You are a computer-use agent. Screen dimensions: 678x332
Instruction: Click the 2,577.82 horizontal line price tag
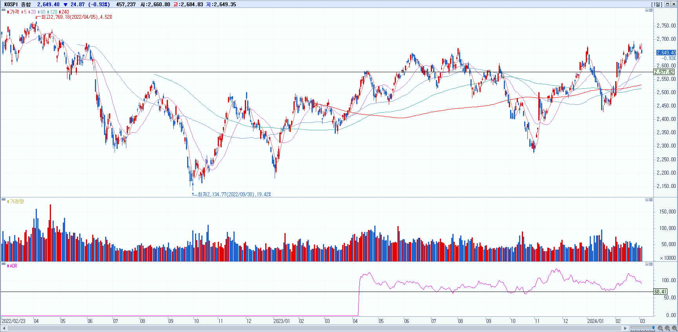pos(664,72)
